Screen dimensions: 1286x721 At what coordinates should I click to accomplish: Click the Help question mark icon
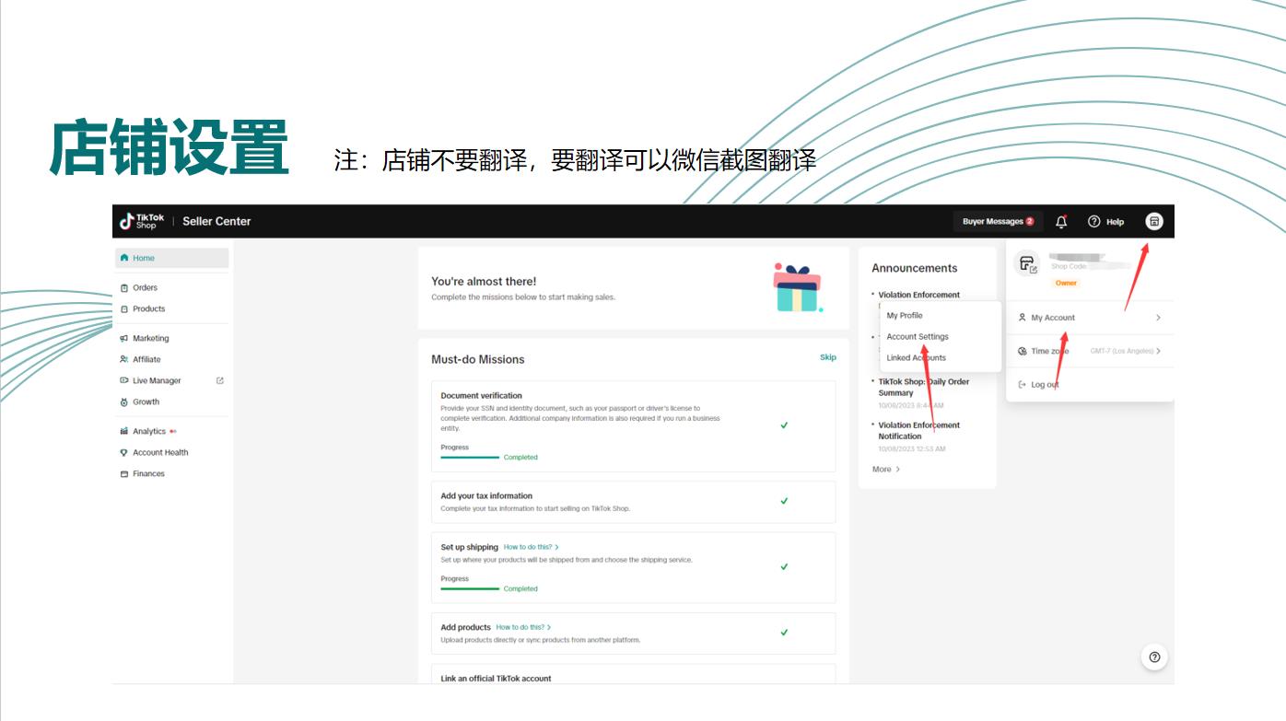pos(1094,221)
